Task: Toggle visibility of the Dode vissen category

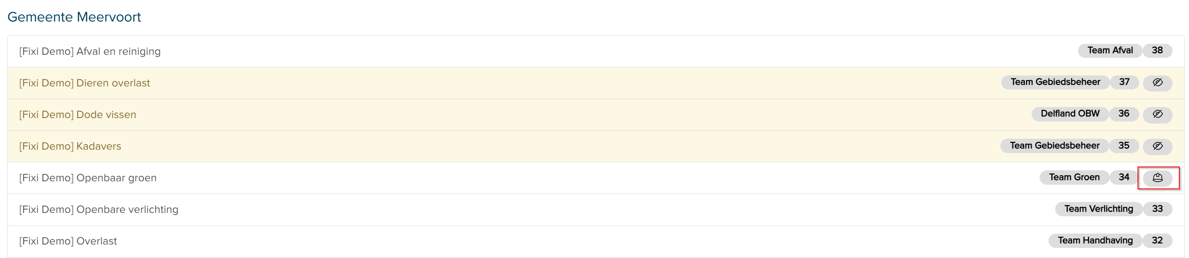Action: [x=1159, y=114]
